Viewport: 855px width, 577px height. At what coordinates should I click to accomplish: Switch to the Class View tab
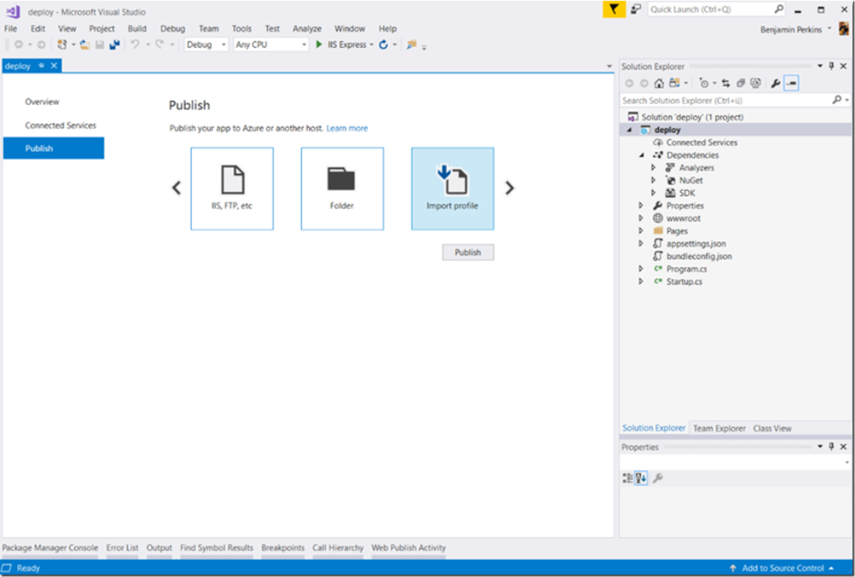pos(772,428)
